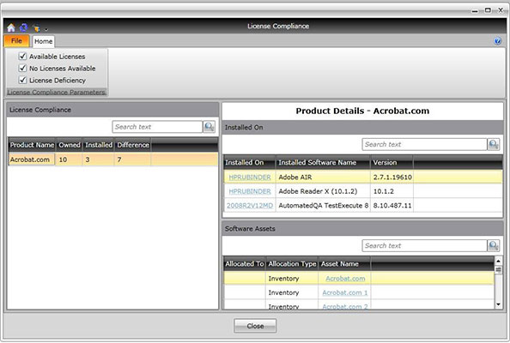The width and height of the screenshot is (510, 343).
Task: Open the quick access toolbar dropdown arrow
Action: [x=46, y=29]
